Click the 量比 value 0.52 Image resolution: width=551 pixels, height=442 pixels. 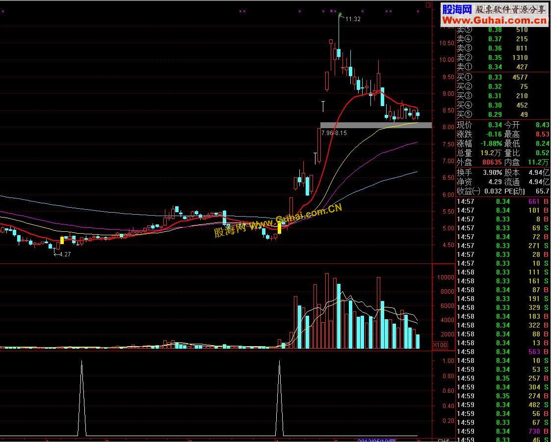pyautogui.click(x=542, y=153)
